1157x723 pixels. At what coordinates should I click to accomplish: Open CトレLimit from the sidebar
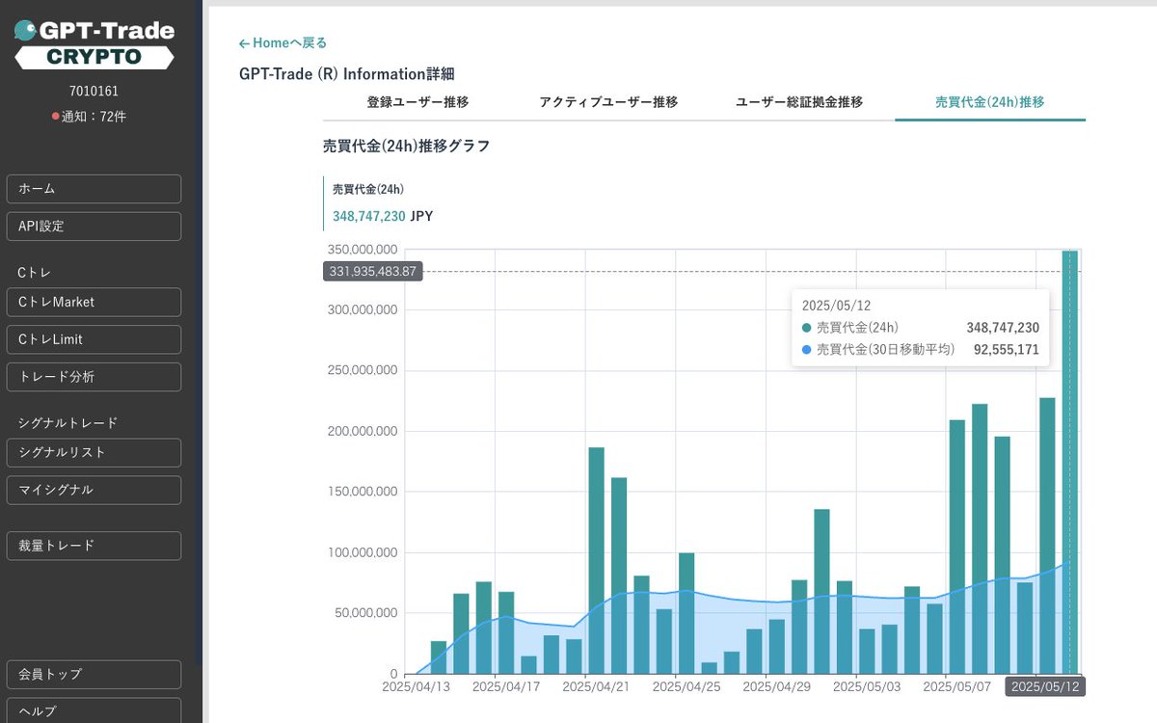pyautogui.click(x=94, y=339)
